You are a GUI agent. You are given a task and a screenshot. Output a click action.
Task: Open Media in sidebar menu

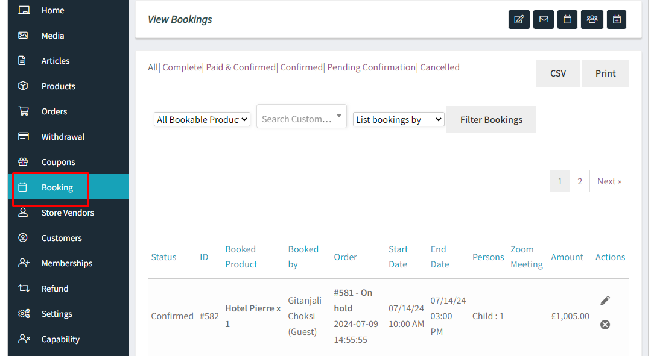pyautogui.click(x=52, y=36)
